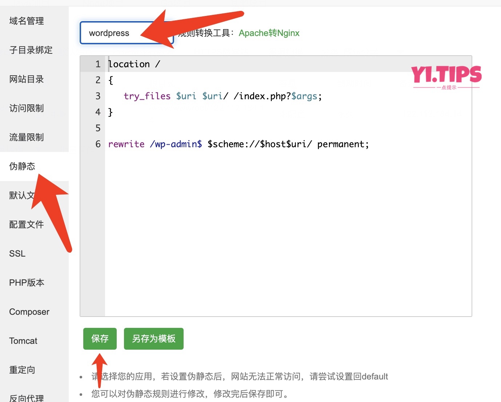Switch to PHP版本 section
This screenshot has width=501, height=402.
[x=26, y=282]
